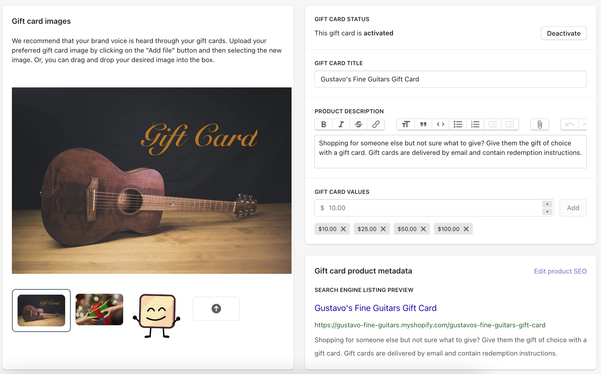Apply italic formatting to description

(341, 124)
